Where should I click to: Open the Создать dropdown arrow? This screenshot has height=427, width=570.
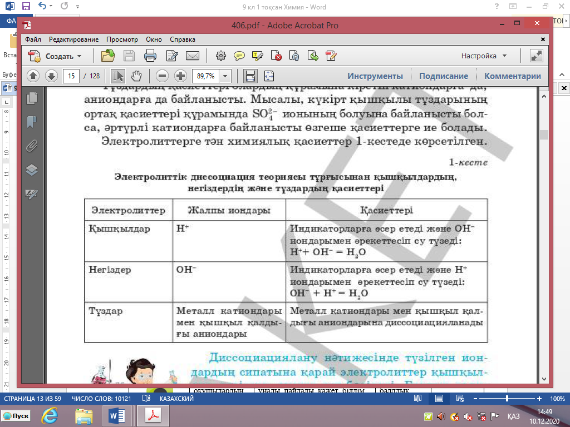click(79, 56)
